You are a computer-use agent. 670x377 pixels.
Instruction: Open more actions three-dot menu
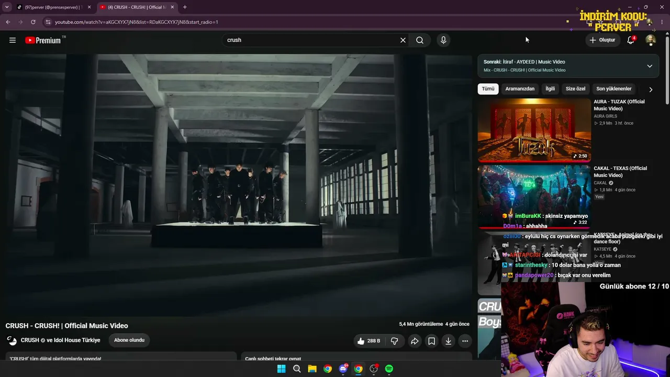pyautogui.click(x=465, y=341)
